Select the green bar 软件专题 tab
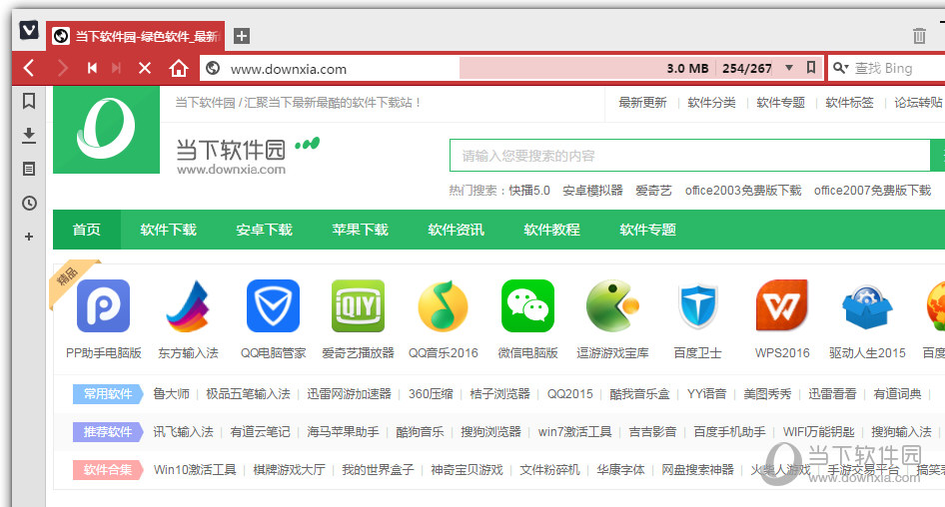The width and height of the screenshot is (945, 507). click(x=647, y=230)
